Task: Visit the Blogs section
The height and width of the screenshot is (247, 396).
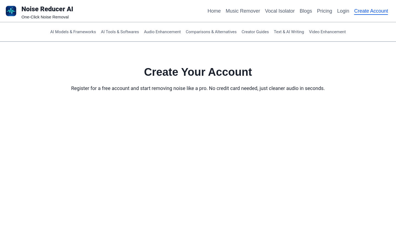Action: pyautogui.click(x=306, y=11)
